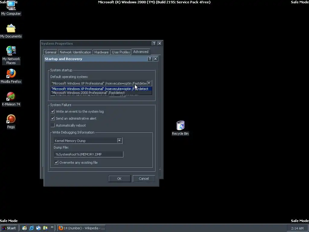
Task: Open the My Computer desktop icon
Action: click(x=11, y=8)
